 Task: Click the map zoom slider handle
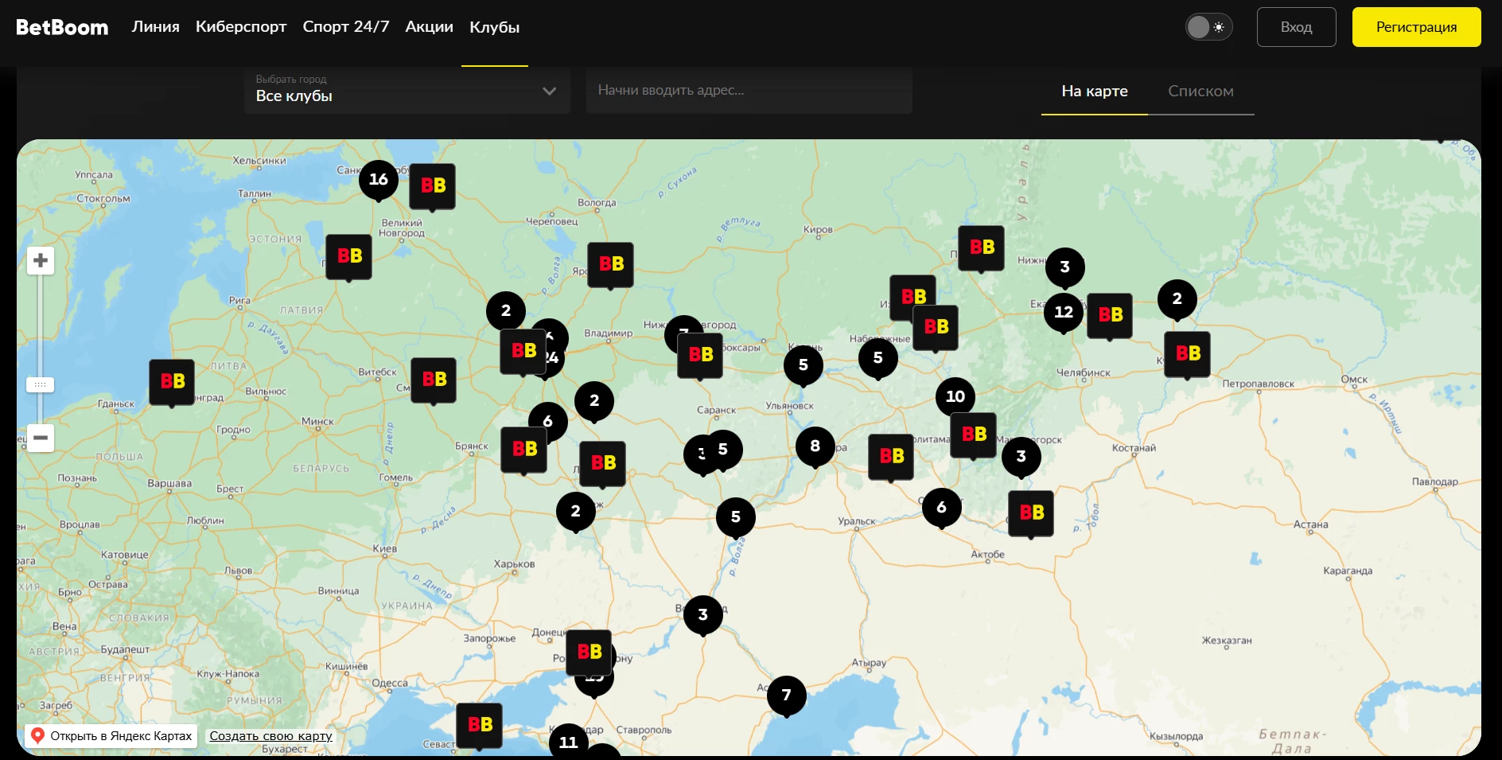(x=41, y=385)
